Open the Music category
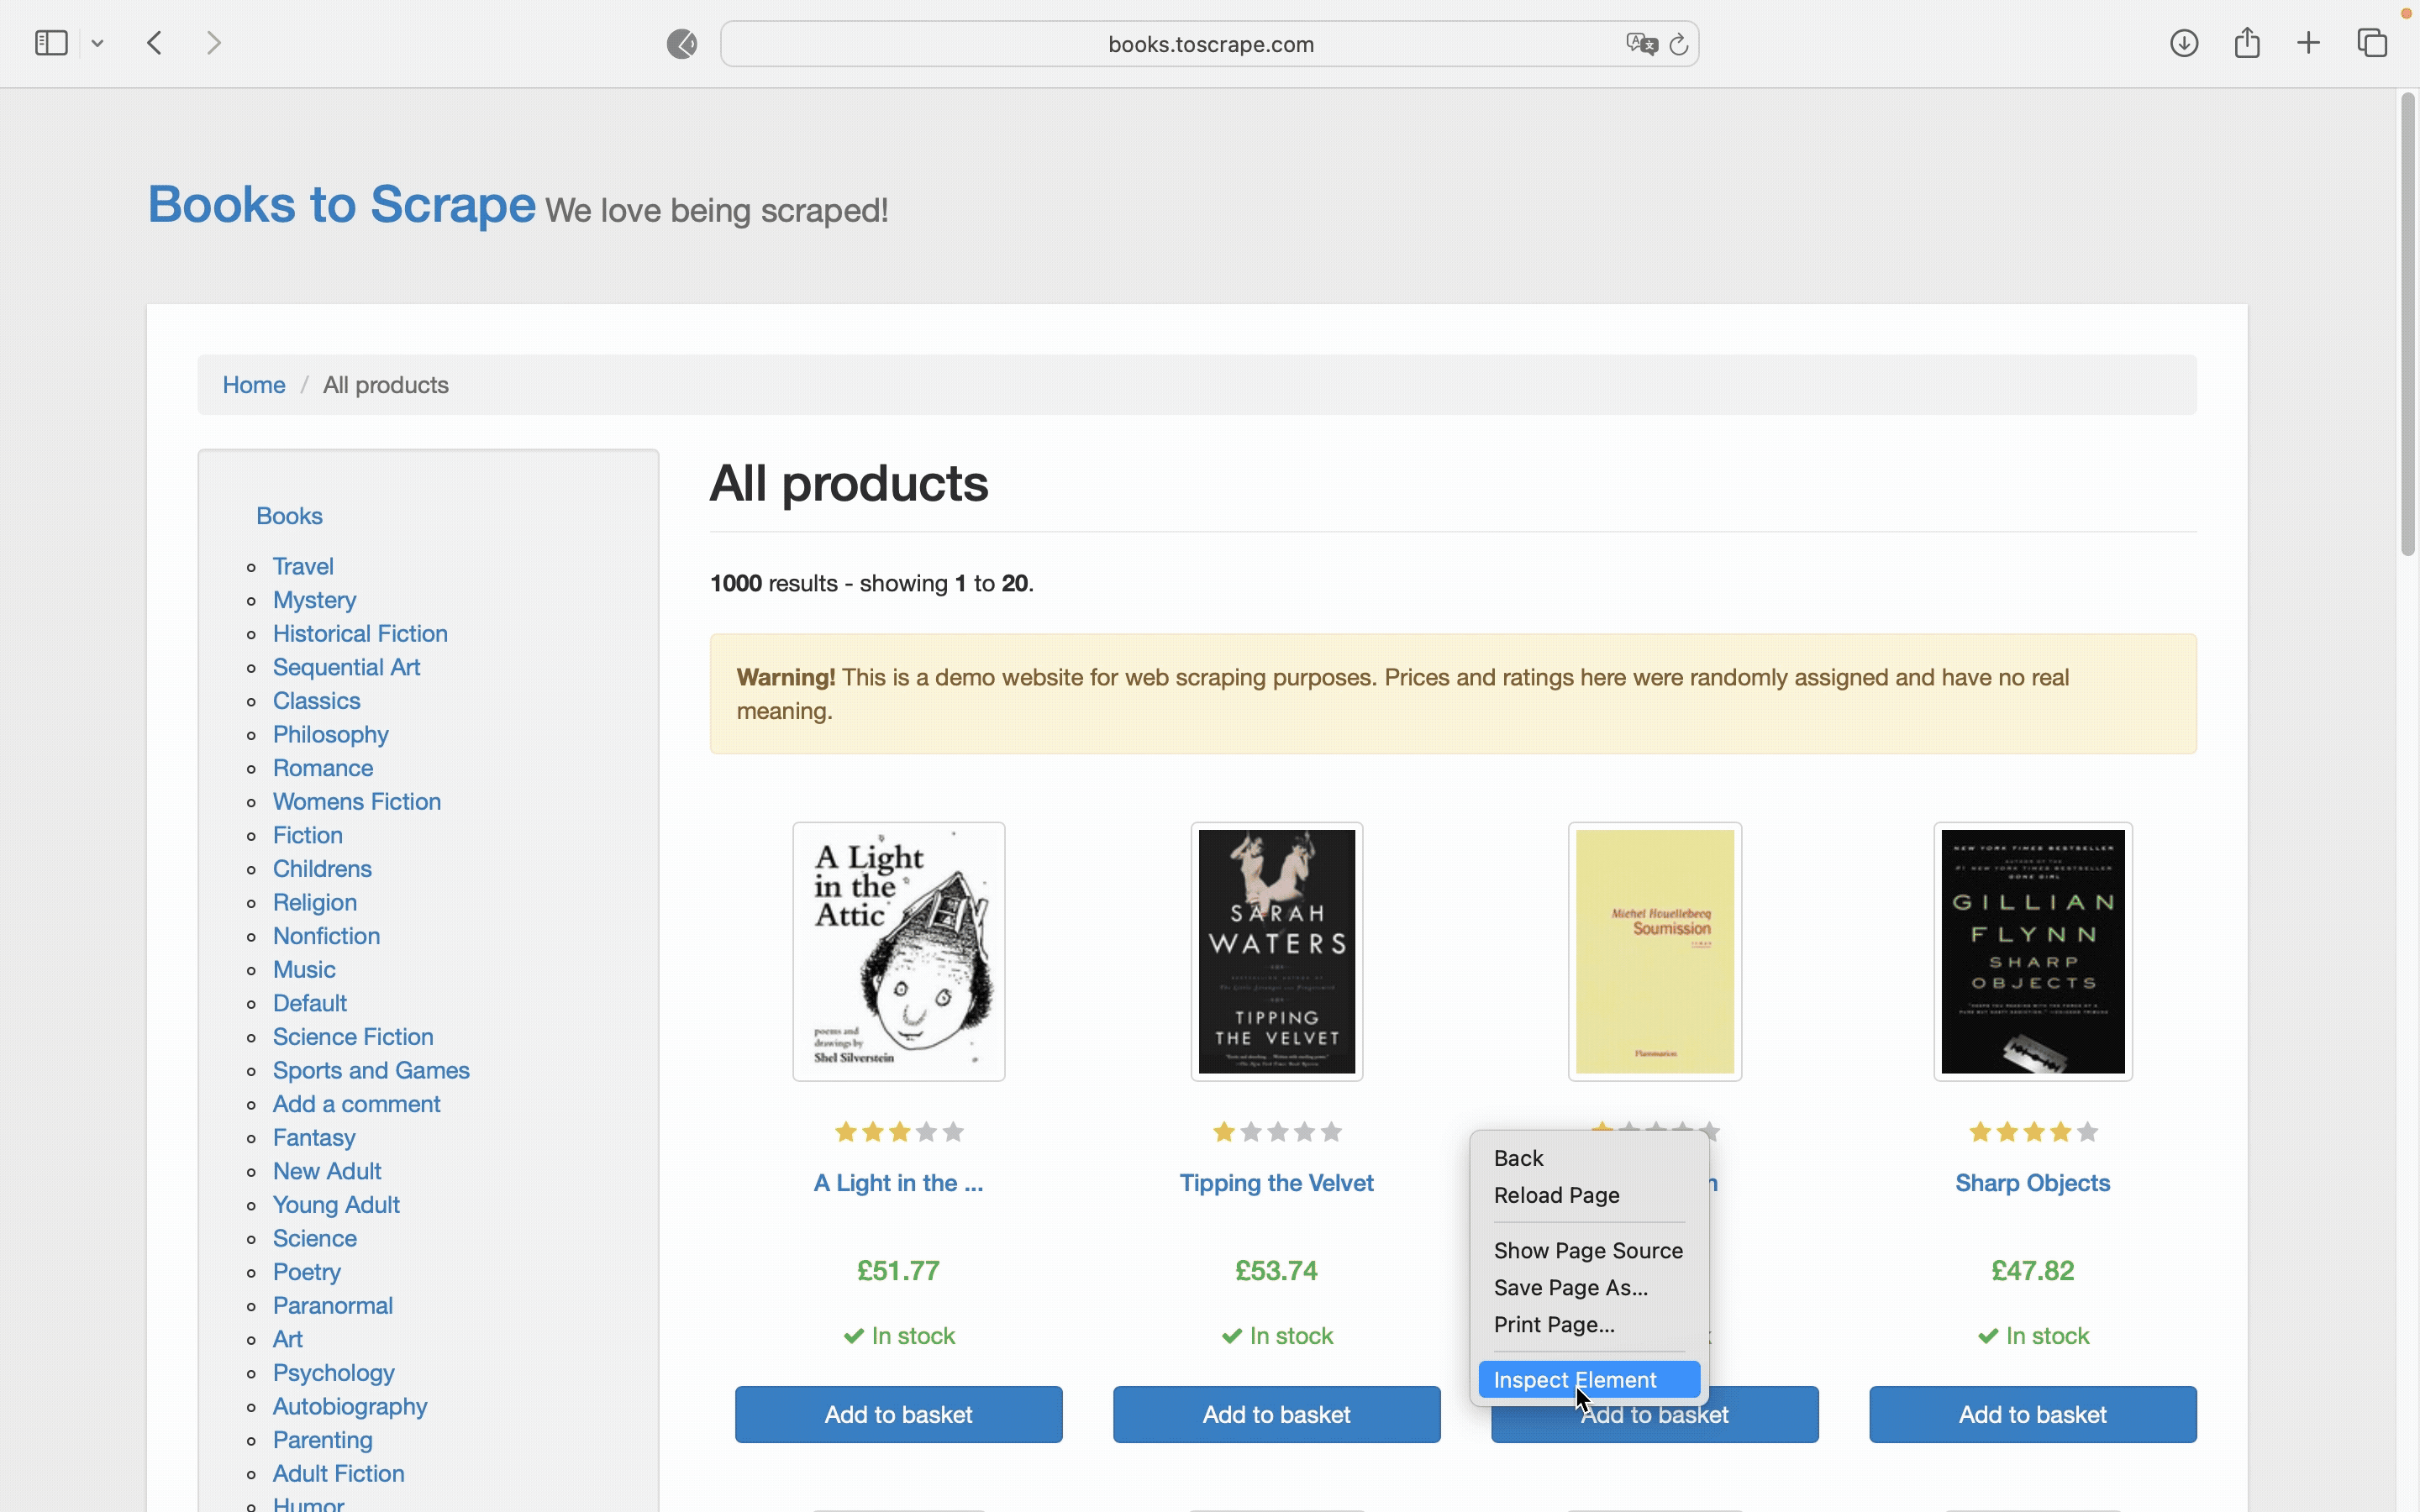 tap(304, 970)
